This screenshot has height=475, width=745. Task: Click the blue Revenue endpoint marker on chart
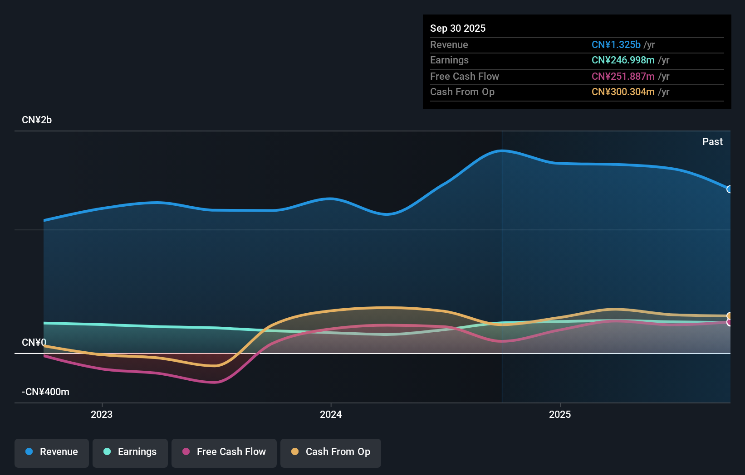tap(729, 189)
